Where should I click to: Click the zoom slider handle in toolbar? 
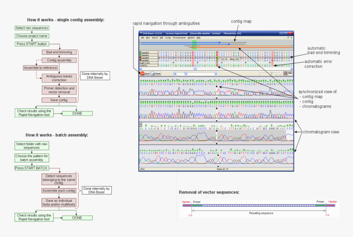click(271, 73)
